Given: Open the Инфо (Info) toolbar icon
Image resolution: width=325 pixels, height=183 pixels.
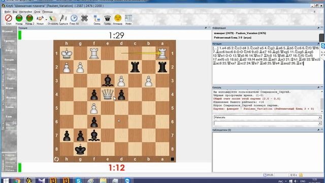Looking at the screenshot, I should tap(128, 18).
